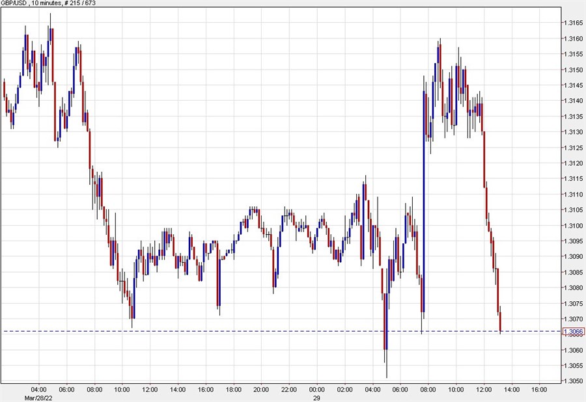The height and width of the screenshot is (402, 586).
Task: Click the 1.3100 price axis label
Action: click(573, 226)
